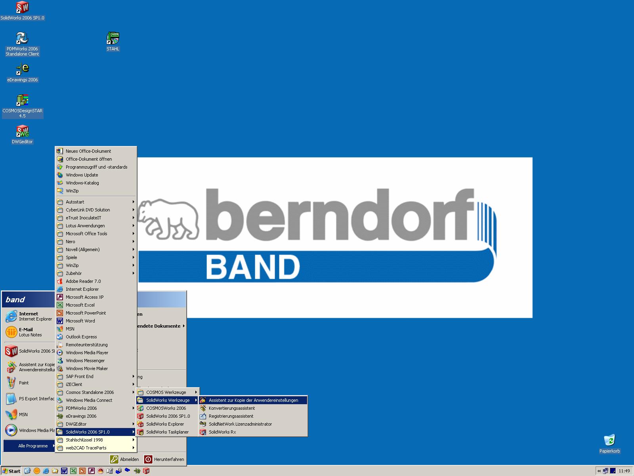Screen dimensions: 634x476
Task: Open pinned E-Mail Lotus Notes entry
Action: coord(29,332)
